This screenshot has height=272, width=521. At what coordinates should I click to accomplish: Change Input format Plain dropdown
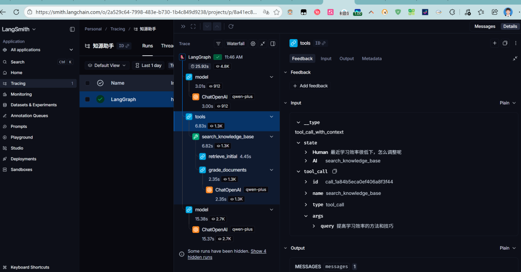click(x=508, y=103)
